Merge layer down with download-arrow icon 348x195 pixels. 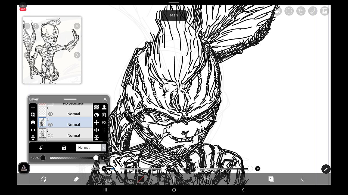pyautogui.click(x=104, y=107)
